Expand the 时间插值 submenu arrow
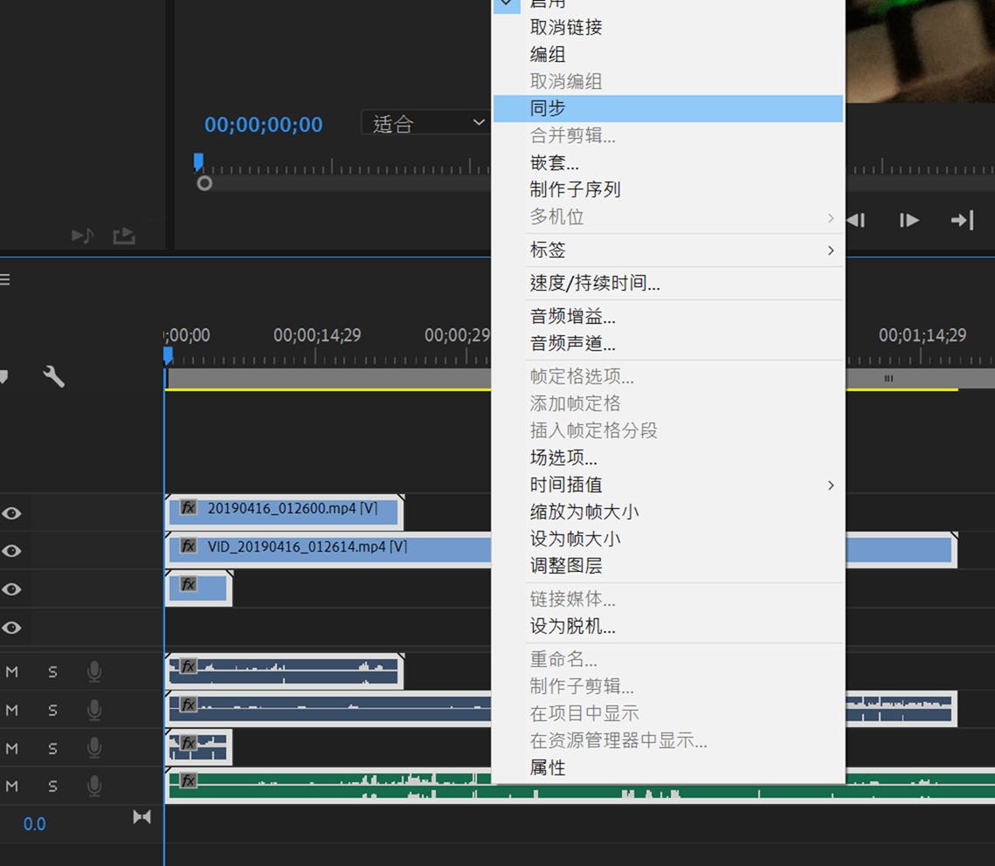The height and width of the screenshot is (866, 995). (x=830, y=485)
